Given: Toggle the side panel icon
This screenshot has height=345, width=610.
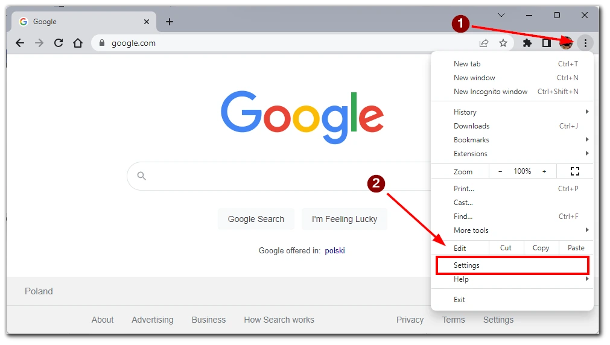Looking at the screenshot, I should coord(547,43).
